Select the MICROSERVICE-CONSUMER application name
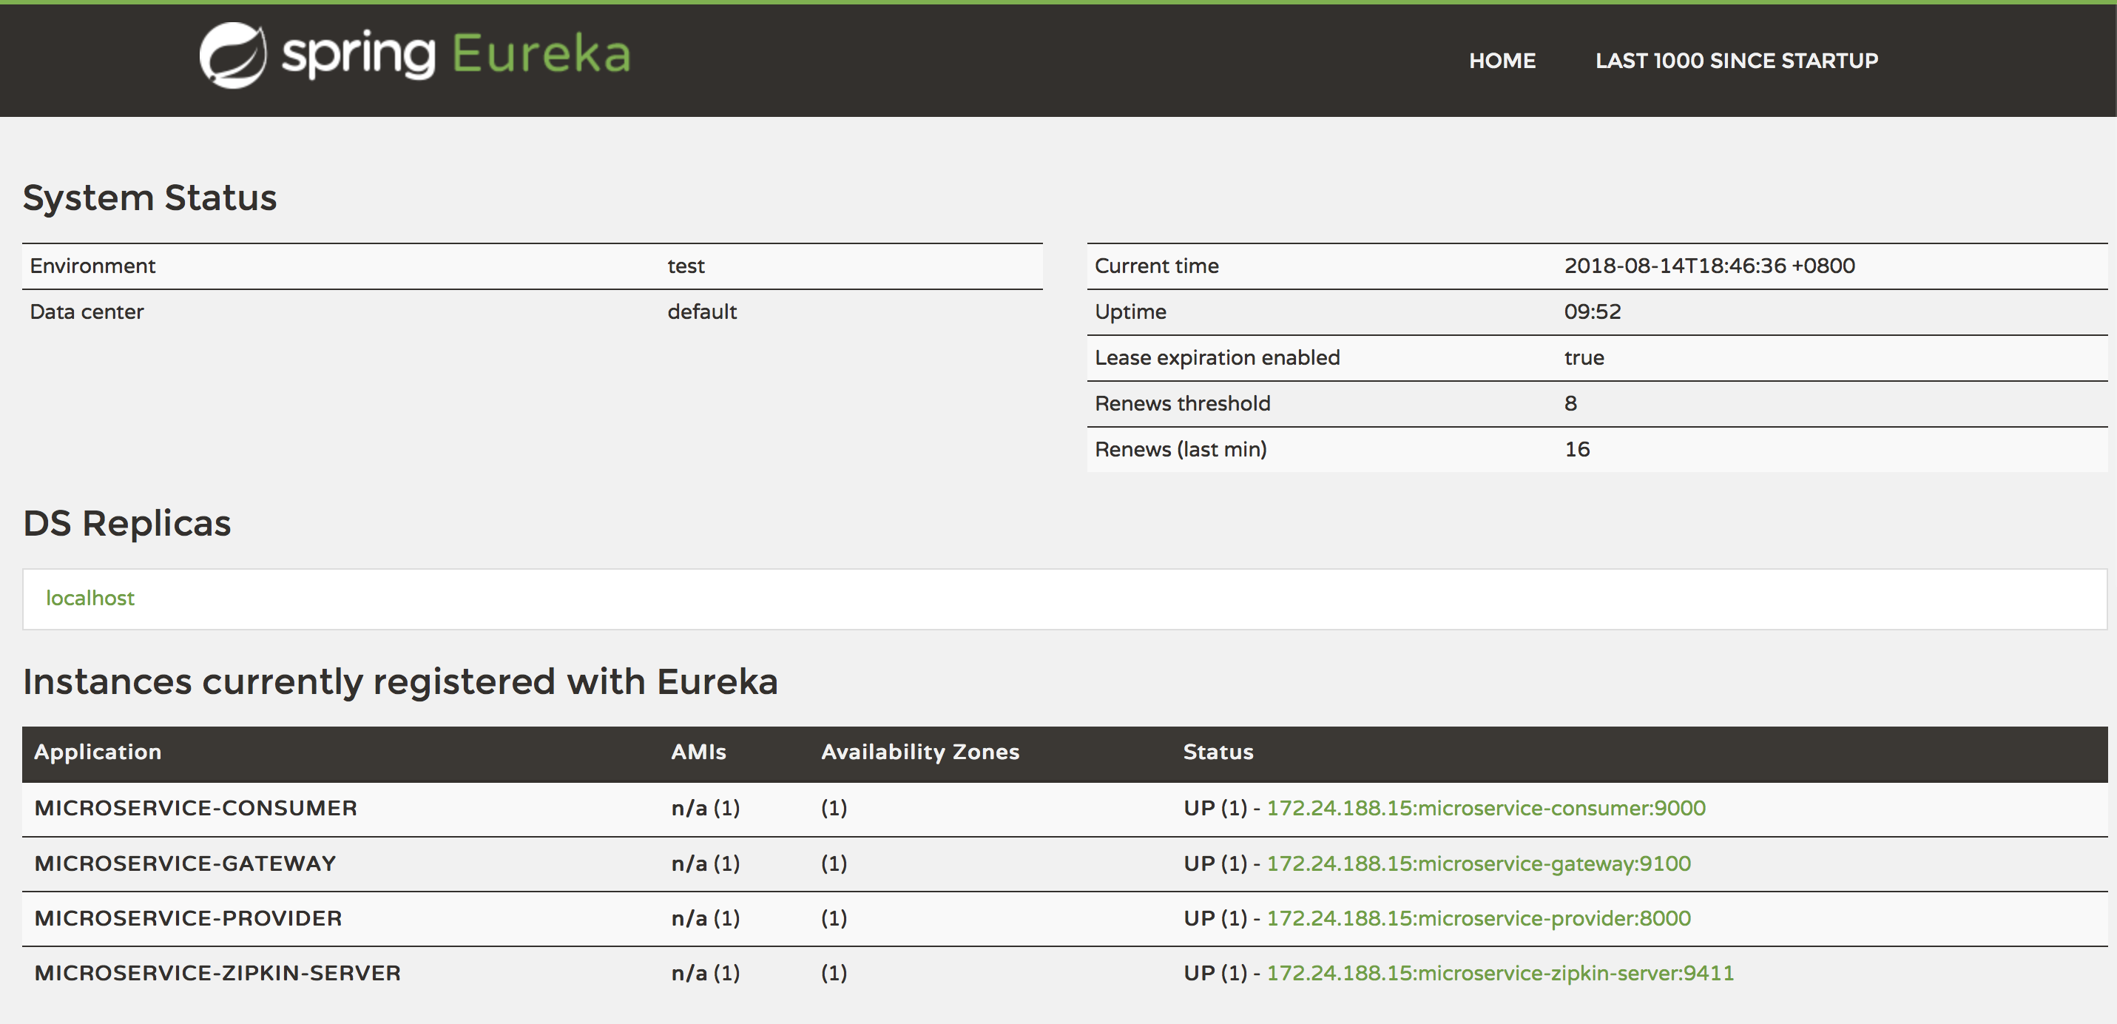 [195, 808]
